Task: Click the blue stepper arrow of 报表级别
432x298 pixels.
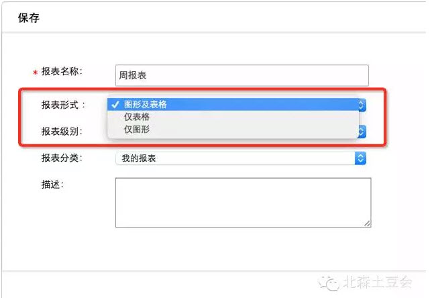Action: [x=362, y=132]
